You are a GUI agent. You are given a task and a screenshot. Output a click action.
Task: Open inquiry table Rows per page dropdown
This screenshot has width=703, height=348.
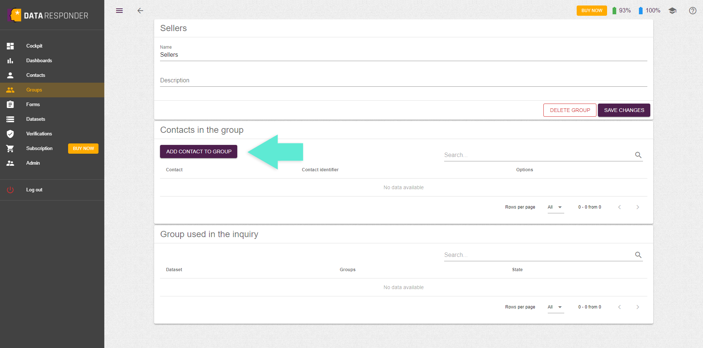pos(556,307)
